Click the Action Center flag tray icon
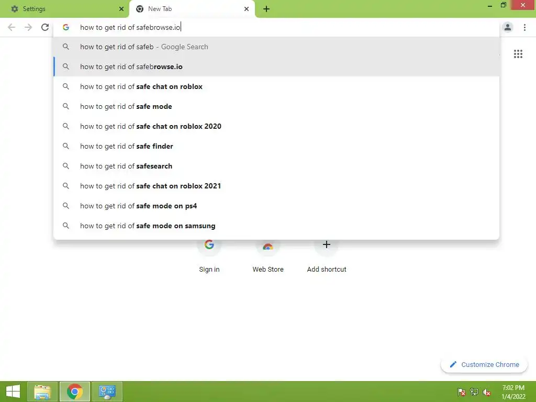This screenshot has width=536, height=402. 462,392
